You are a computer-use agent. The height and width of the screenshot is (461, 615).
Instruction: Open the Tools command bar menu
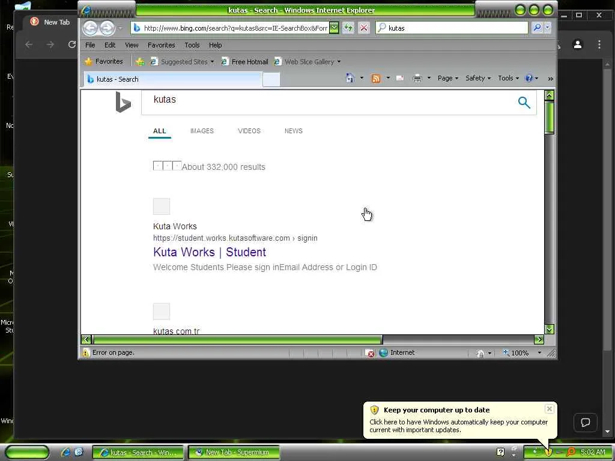pos(508,78)
